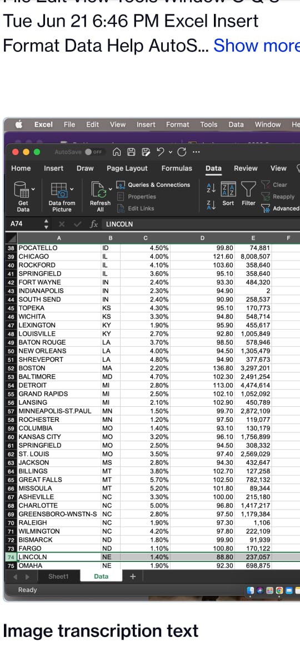Select column C header
Screen dimensions: 300x667
[145, 238]
